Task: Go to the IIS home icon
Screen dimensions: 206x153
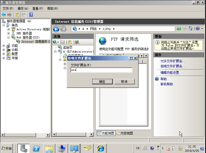Action: (x=190, y=28)
